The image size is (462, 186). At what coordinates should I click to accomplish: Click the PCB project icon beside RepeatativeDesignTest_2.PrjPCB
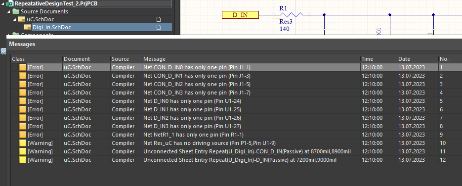tap(10, 4)
